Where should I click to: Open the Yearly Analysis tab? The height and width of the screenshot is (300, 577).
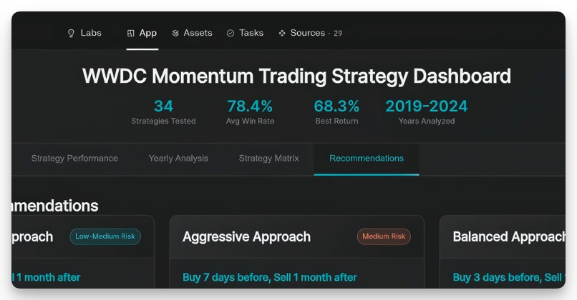[x=178, y=159]
